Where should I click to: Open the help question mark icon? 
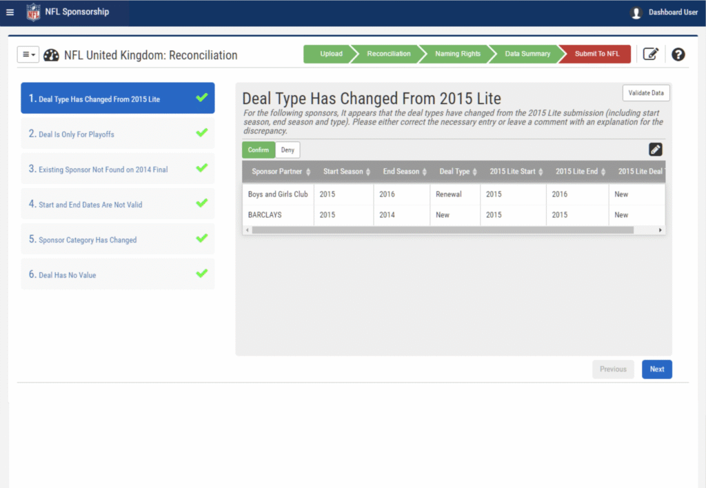tap(678, 54)
